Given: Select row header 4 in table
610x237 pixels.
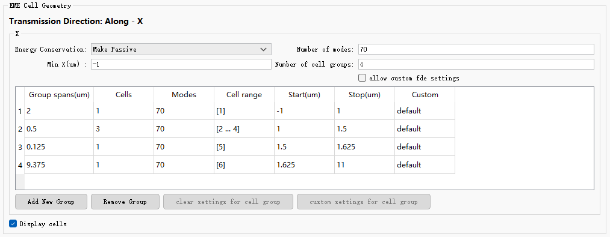Looking at the screenshot, I should pyautogui.click(x=20, y=165).
